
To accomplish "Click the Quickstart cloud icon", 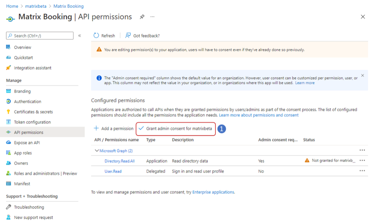I will tap(8, 57).
